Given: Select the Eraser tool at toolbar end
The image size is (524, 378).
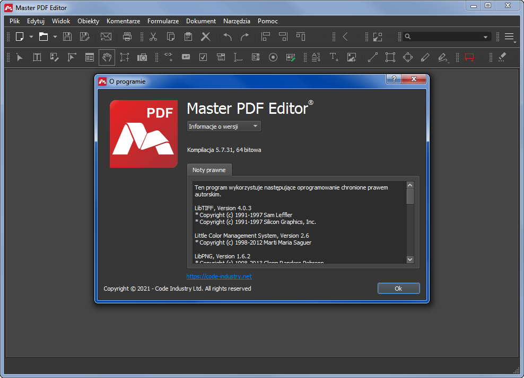Looking at the screenshot, I should pyautogui.click(x=502, y=57).
